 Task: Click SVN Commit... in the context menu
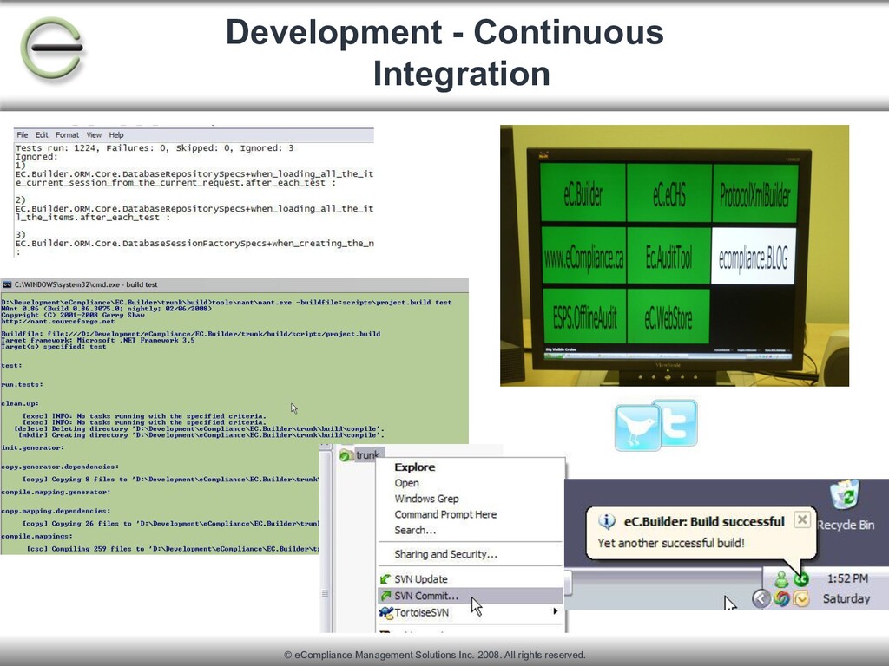426,596
